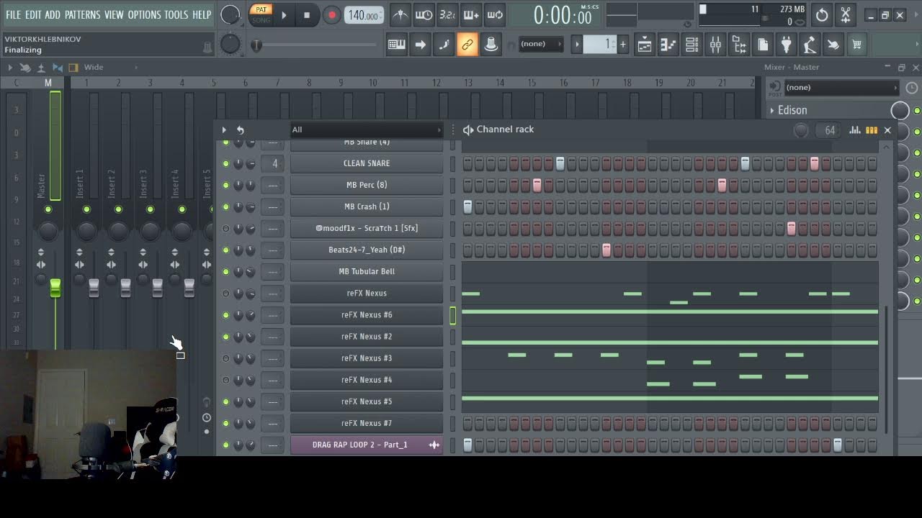Image resolution: width=922 pixels, height=518 pixels.
Task: Mute the MB Tubular Bell channel
Action: [225, 272]
